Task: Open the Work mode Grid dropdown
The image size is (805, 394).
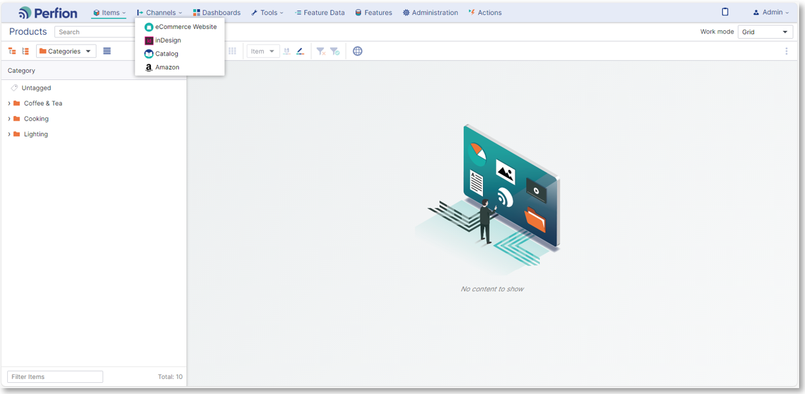Action: click(x=766, y=31)
